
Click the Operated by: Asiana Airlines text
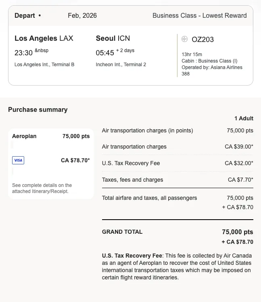(212, 67)
